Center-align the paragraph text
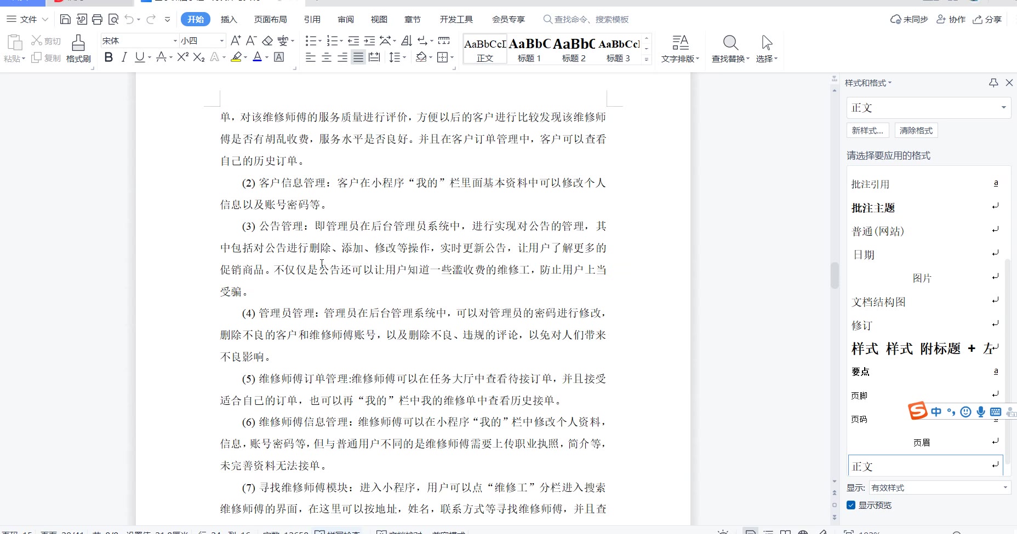 coord(327,57)
